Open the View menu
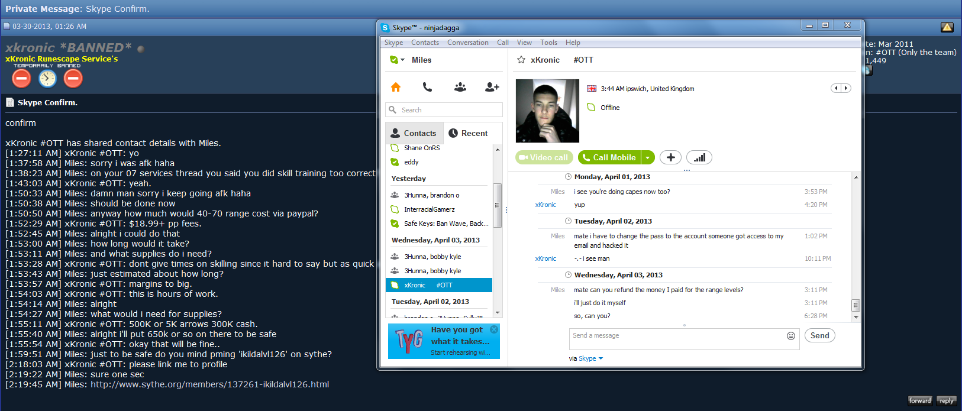The image size is (962, 411). [x=524, y=43]
